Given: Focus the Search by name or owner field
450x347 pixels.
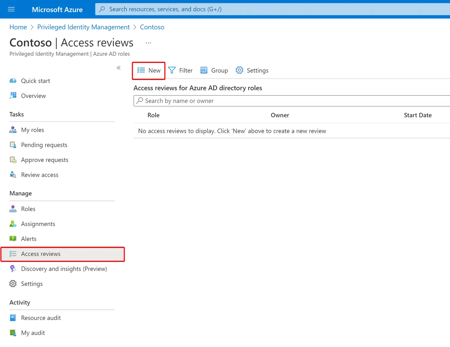Looking at the screenshot, I should click(292, 101).
